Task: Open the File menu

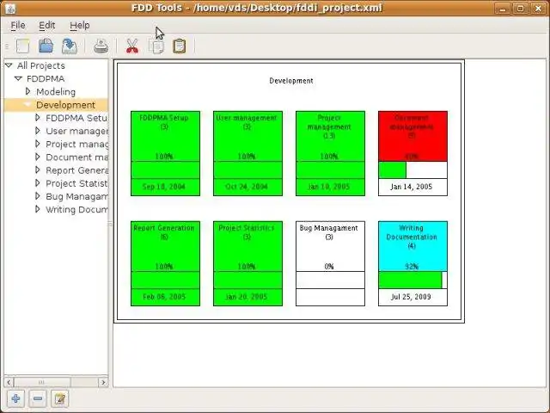Action: pos(18,25)
